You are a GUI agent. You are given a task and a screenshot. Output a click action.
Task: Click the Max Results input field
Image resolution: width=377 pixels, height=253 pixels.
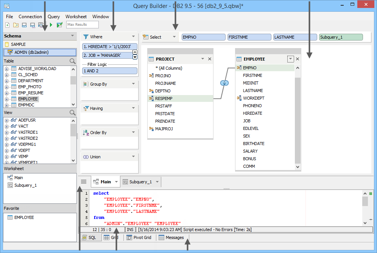(x=82, y=25)
